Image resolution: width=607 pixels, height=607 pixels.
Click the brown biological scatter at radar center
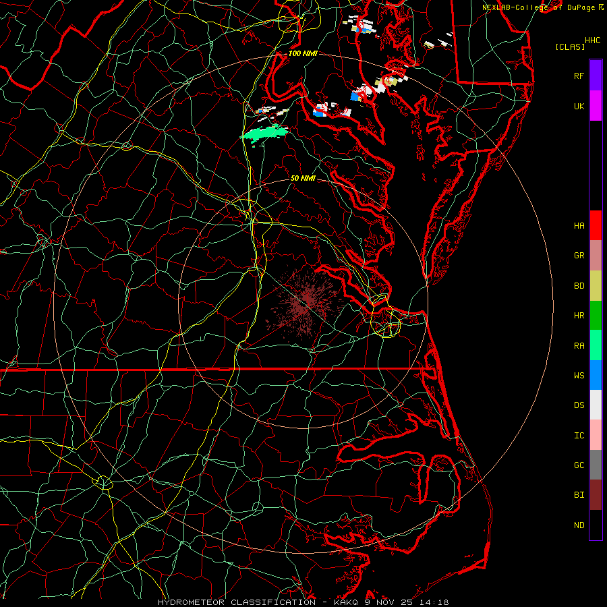pos(304,304)
